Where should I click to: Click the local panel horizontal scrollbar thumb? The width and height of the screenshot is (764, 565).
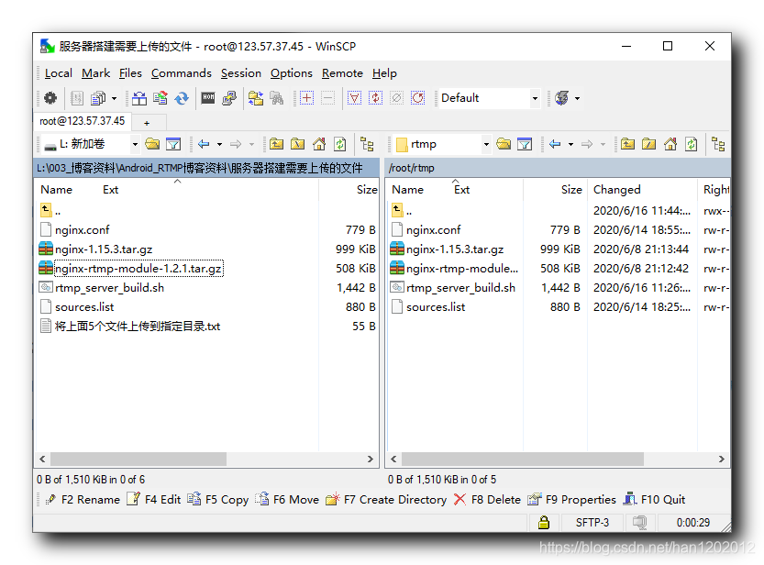click(138, 459)
